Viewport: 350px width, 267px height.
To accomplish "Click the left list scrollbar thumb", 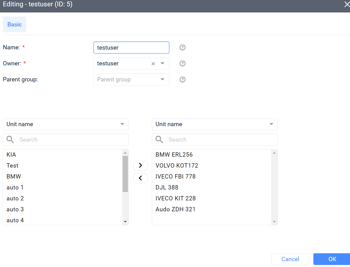I will click(125, 174).
